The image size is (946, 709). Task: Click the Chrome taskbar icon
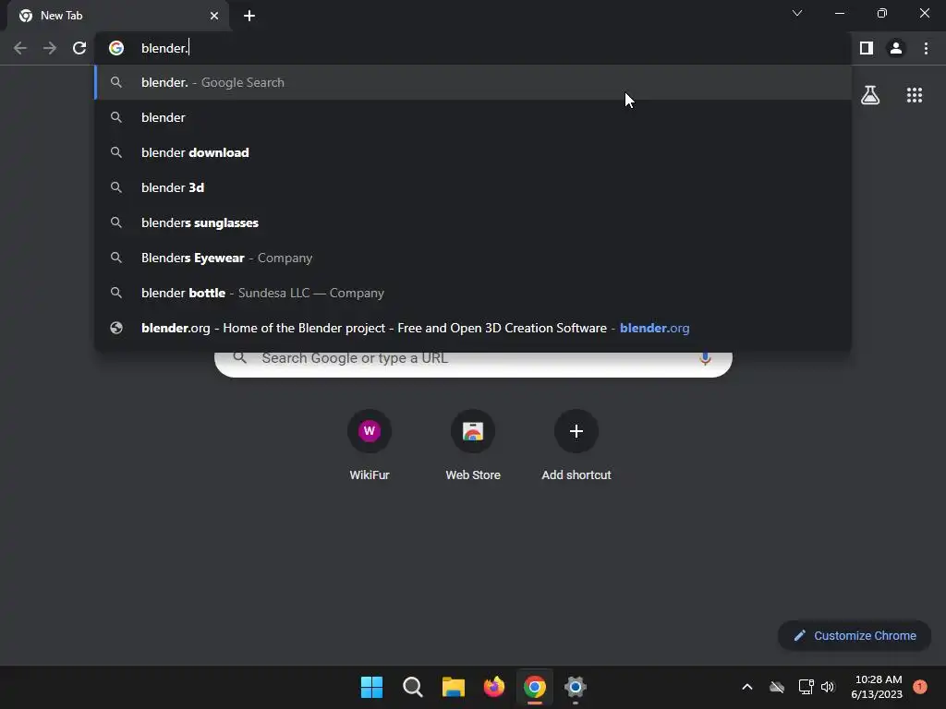535,687
